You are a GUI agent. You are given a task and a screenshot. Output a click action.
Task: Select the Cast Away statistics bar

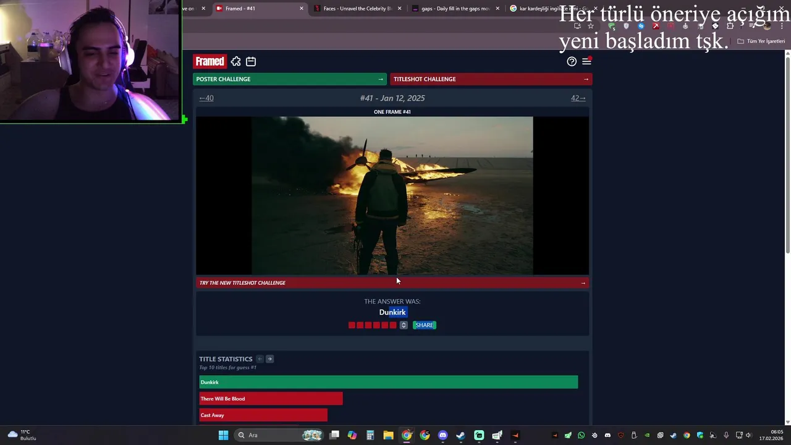(x=263, y=415)
